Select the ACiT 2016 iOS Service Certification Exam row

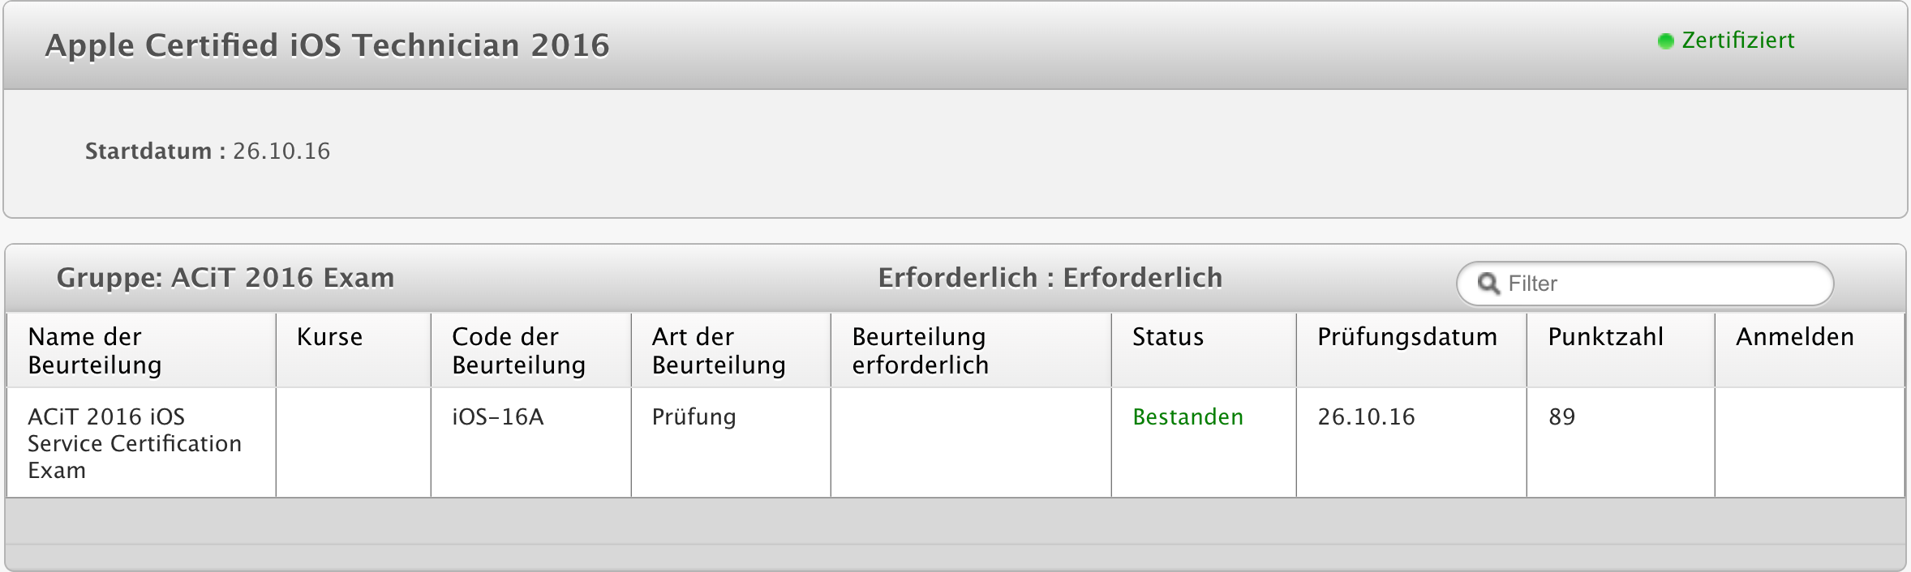[x=134, y=443]
